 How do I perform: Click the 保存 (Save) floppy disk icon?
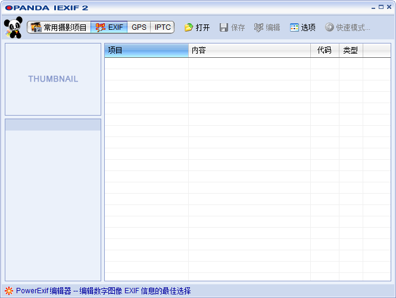pyautogui.click(x=224, y=27)
